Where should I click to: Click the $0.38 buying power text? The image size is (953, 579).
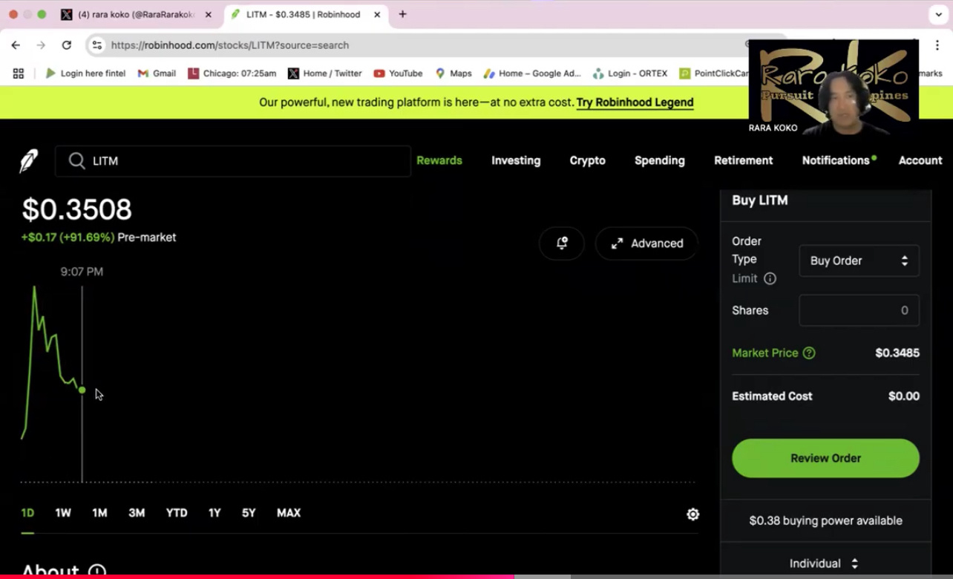825,520
